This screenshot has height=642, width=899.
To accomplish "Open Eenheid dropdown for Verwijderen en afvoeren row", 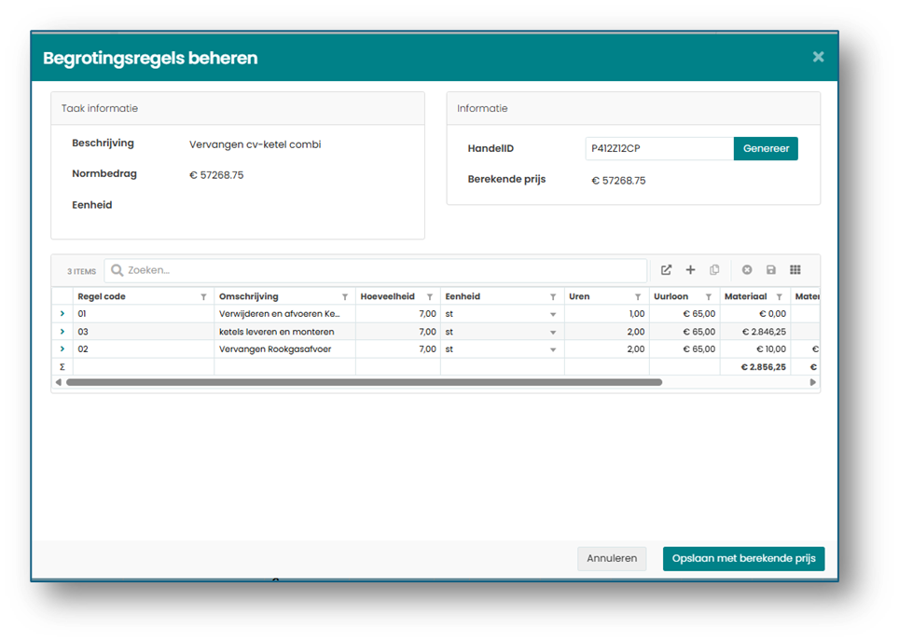I will tap(553, 314).
